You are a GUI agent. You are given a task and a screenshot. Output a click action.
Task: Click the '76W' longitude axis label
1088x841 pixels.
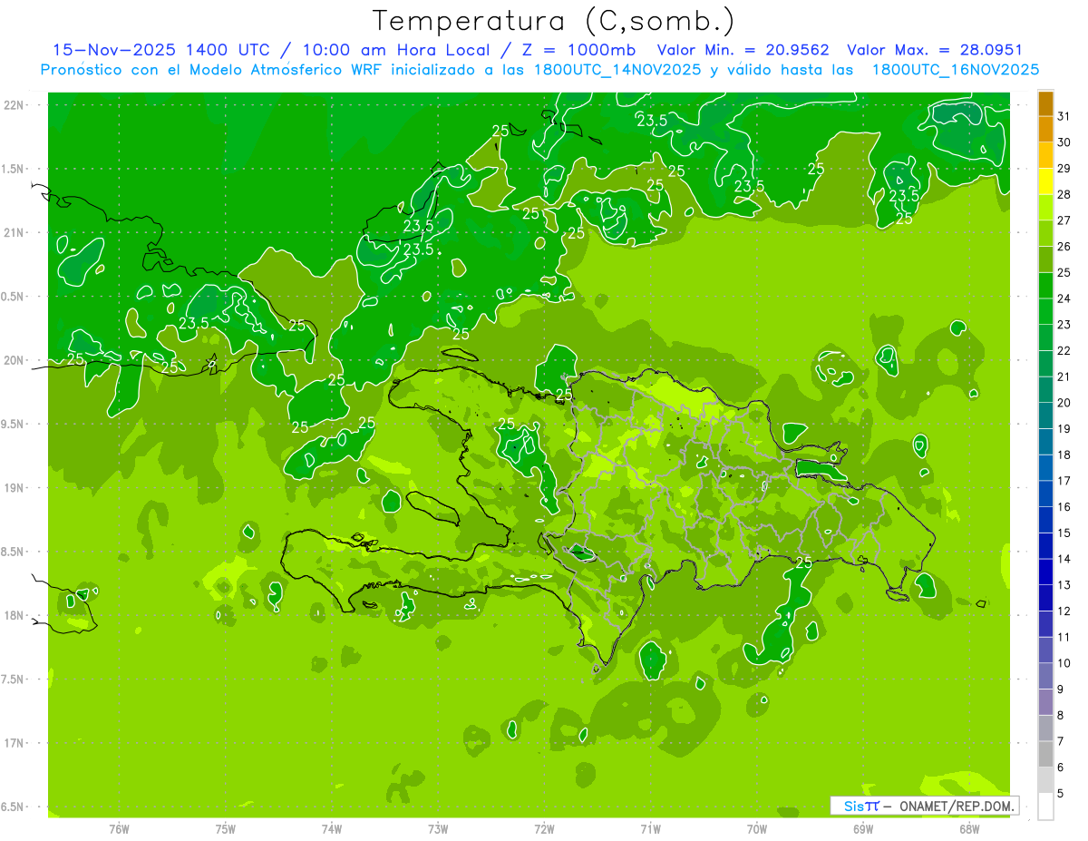[x=119, y=828]
